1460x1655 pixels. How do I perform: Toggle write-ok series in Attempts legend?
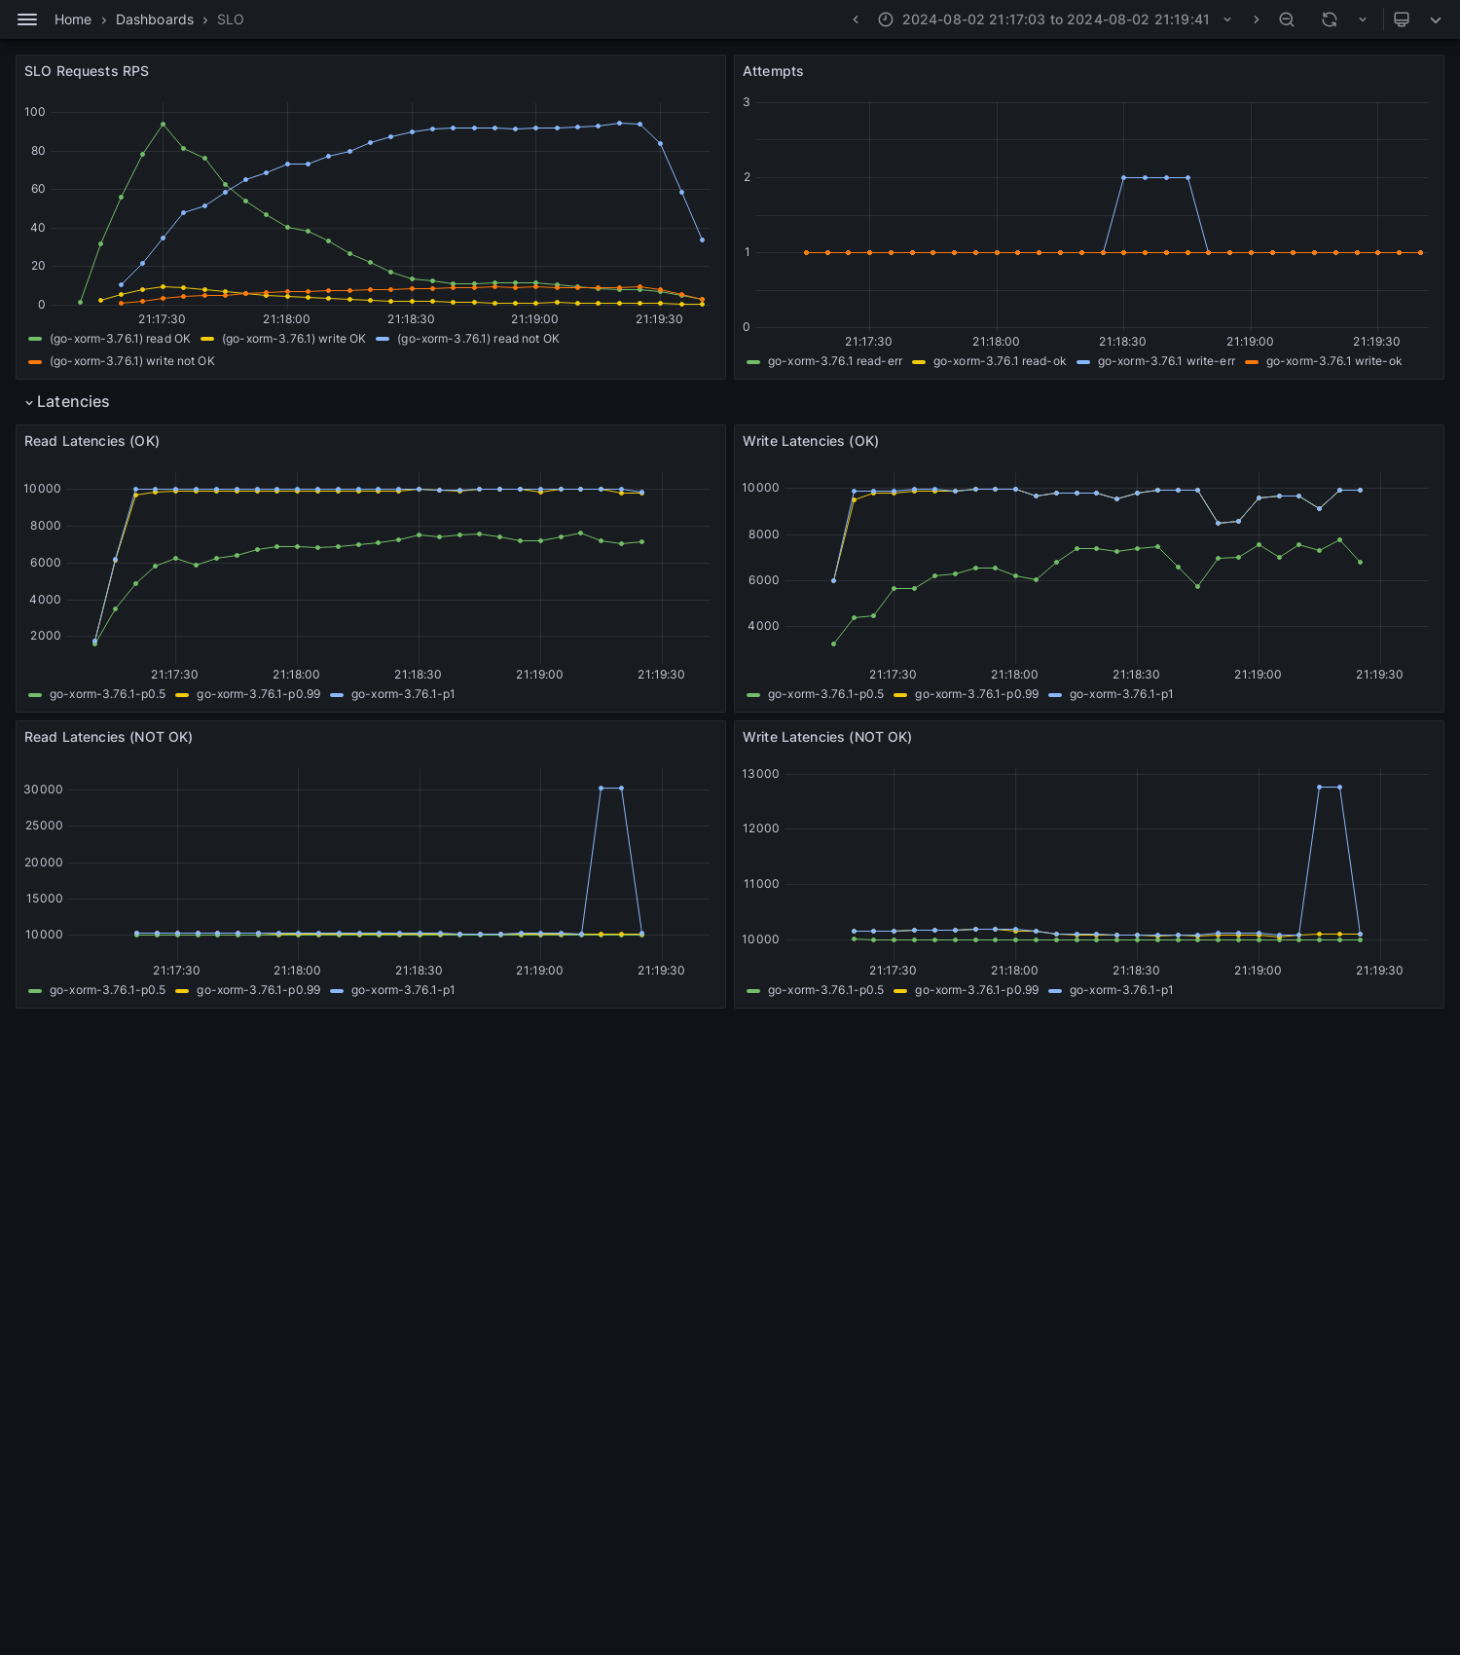point(1333,361)
